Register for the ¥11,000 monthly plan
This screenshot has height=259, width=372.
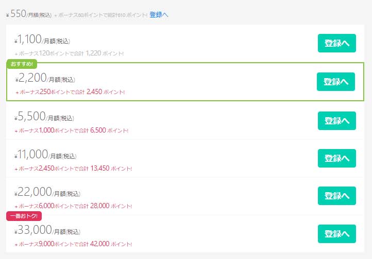[336, 158]
